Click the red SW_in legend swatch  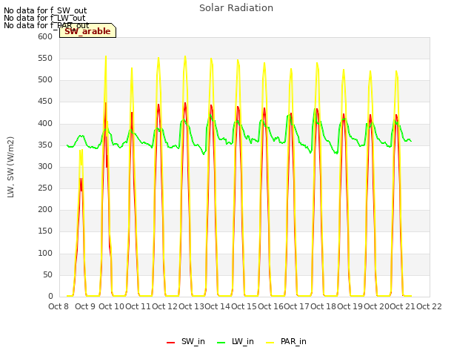pyautogui.click(x=171, y=343)
